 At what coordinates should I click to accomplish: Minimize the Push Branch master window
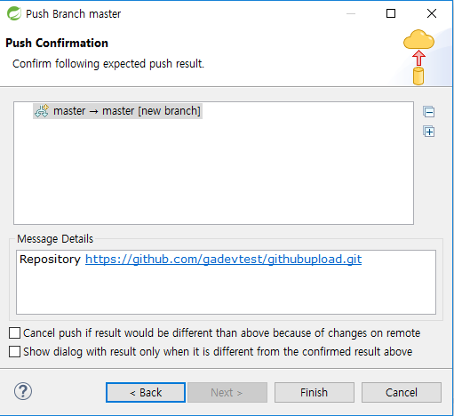(x=351, y=13)
